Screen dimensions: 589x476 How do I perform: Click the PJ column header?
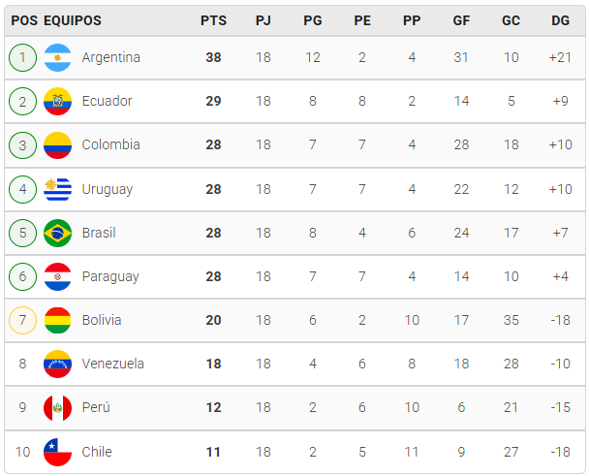tap(263, 20)
